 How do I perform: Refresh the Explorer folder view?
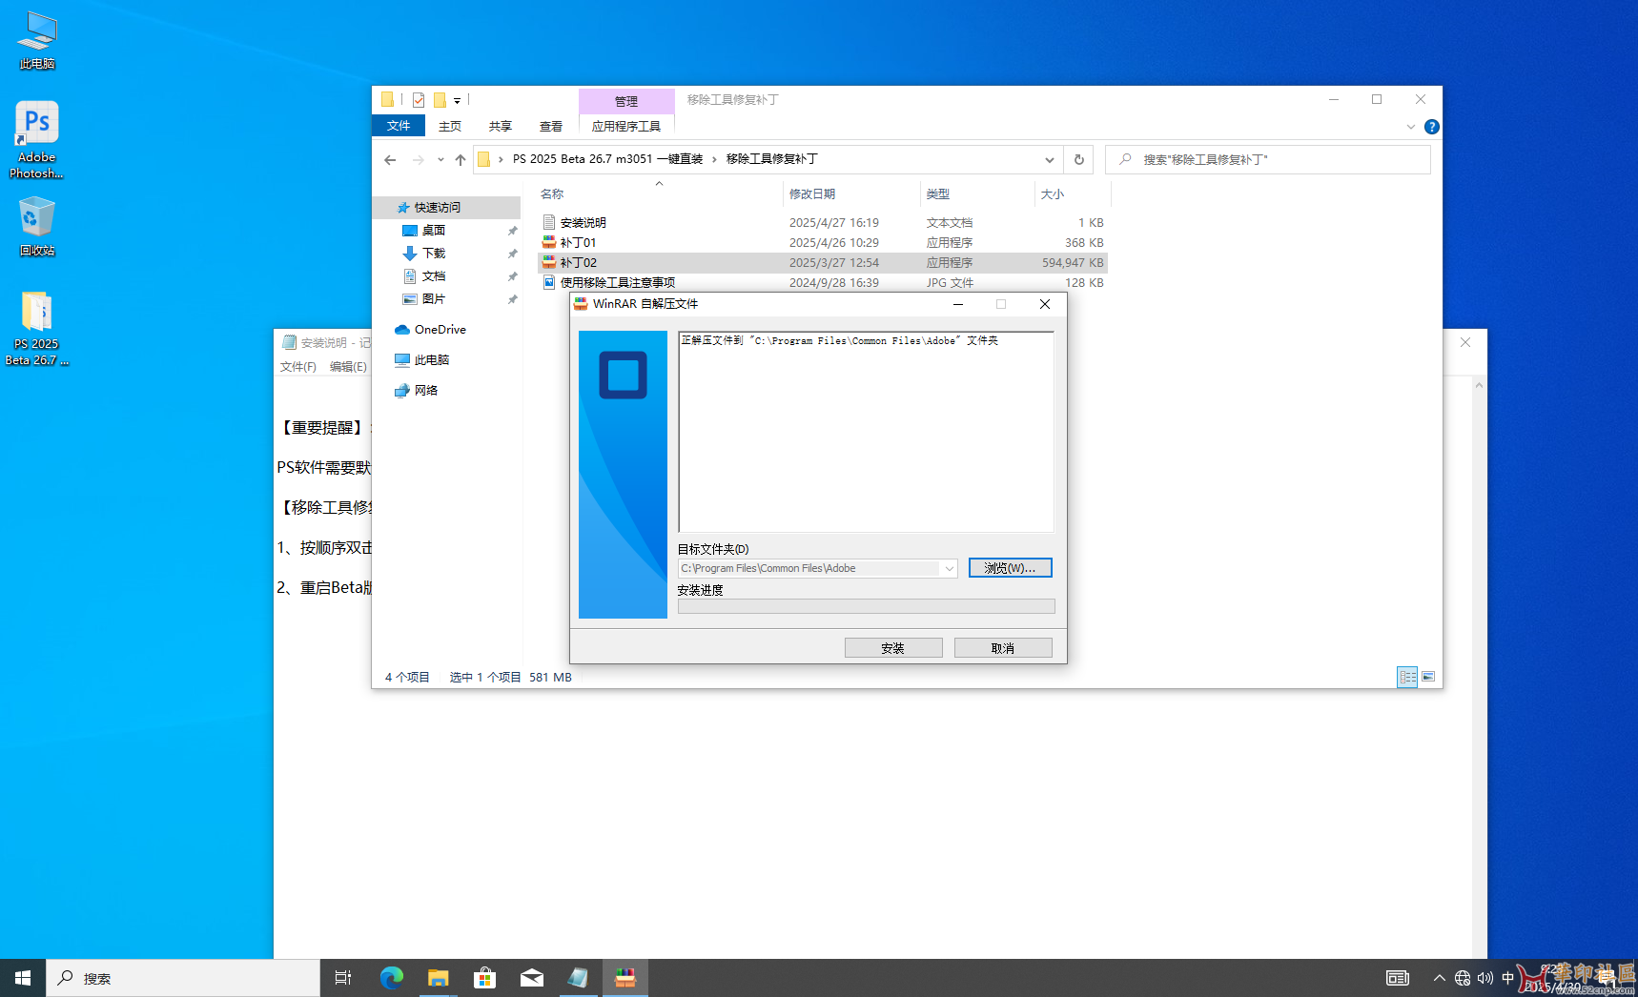coord(1079,160)
